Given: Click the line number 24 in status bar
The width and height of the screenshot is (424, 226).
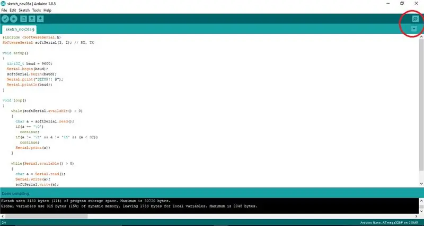Looking at the screenshot, I should (x=4, y=223).
